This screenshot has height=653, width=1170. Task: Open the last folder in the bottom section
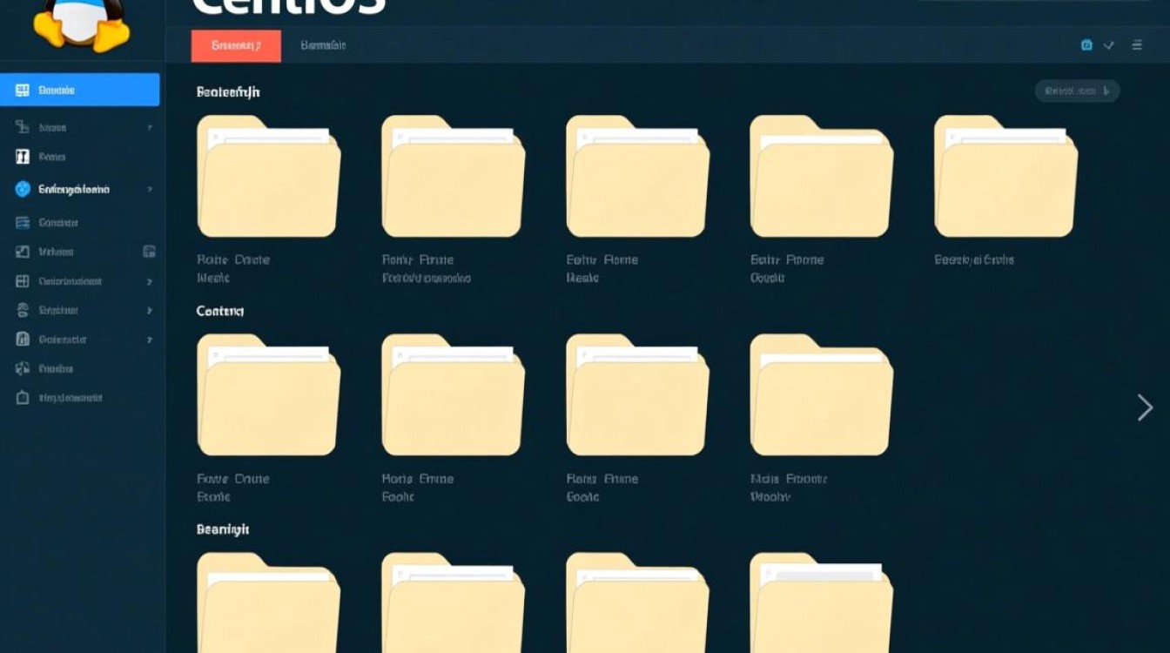pos(822,603)
